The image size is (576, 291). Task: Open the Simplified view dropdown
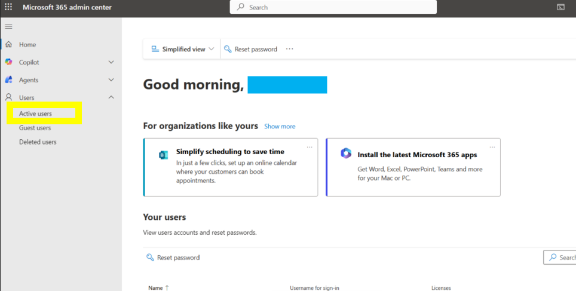[x=182, y=49]
